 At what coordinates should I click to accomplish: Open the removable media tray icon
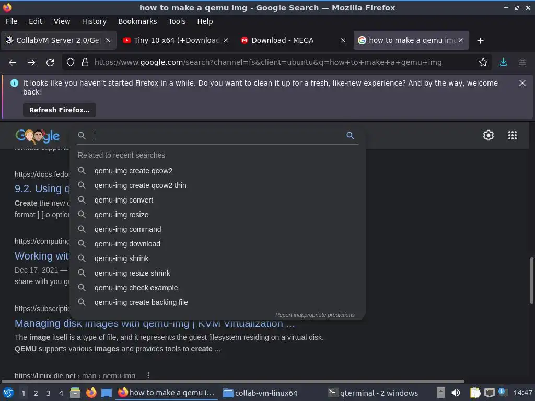441,393
